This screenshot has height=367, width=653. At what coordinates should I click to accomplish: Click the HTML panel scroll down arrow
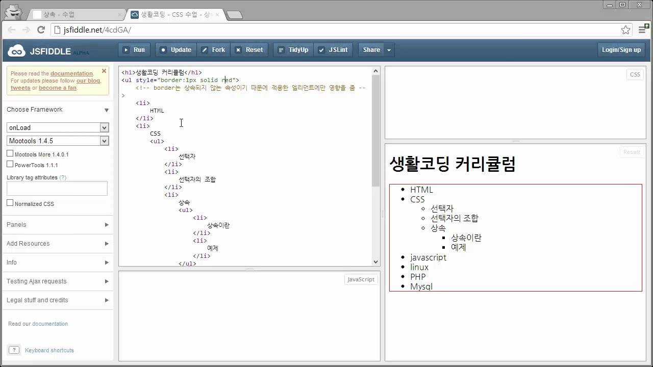376,262
